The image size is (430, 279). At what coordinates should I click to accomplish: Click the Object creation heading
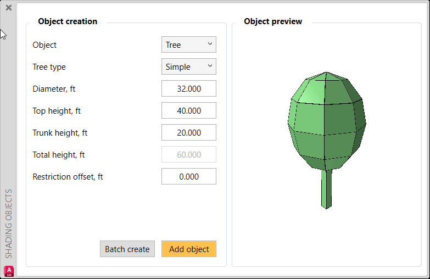pyautogui.click(x=68, y=21)
